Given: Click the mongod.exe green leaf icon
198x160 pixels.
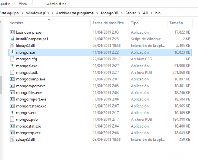Looking at the screenshot, I should point(12,65).
